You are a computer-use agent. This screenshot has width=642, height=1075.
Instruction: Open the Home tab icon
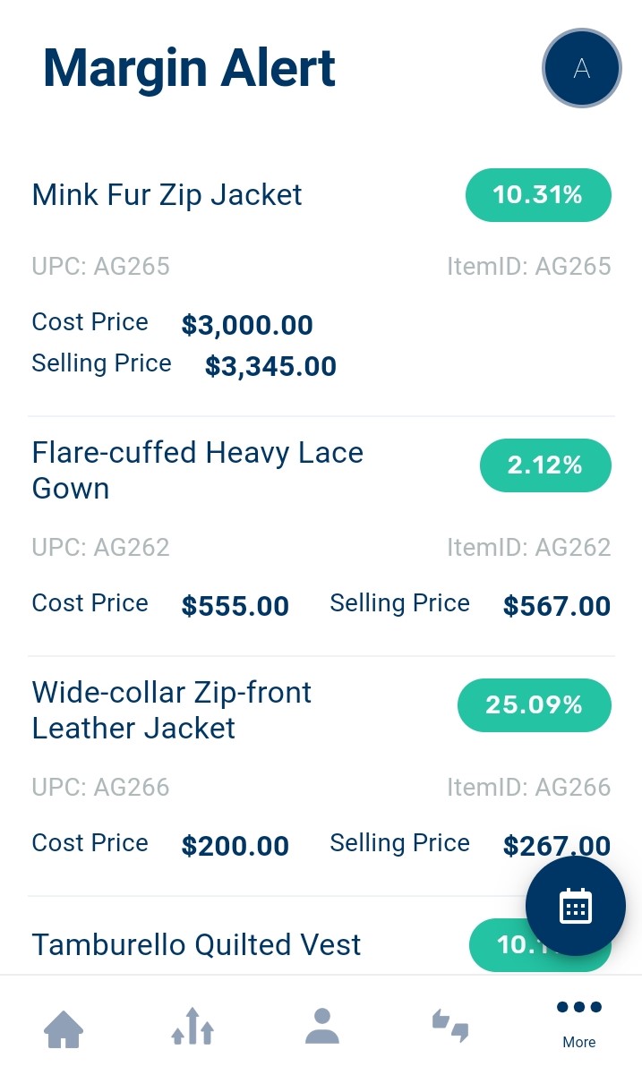tap(64, 1028)
